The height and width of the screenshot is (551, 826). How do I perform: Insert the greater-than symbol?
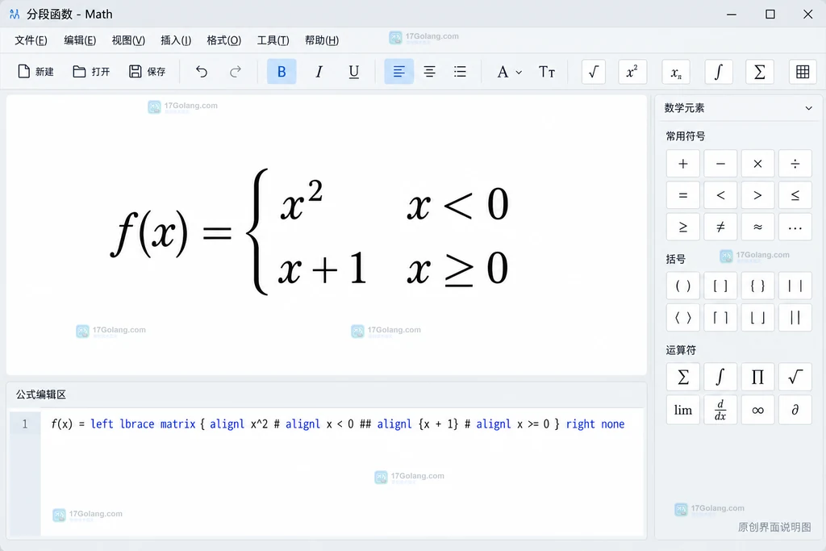click(x=758, y=195)
